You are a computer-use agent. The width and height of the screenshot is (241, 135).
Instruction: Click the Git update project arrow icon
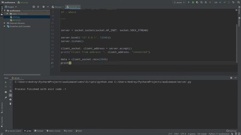point(220,2)
